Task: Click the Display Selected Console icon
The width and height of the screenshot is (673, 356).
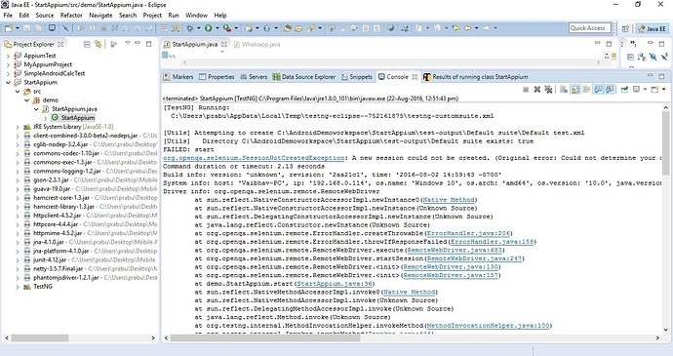Action: pos(637,90)
